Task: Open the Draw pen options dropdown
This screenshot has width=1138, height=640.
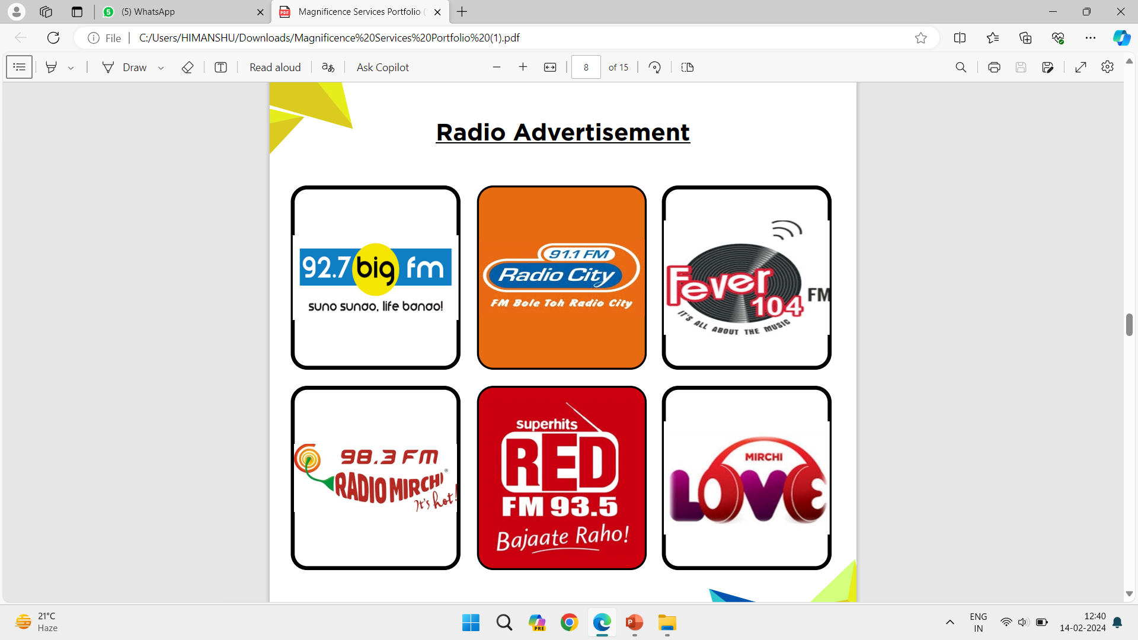Action: (x=161, y=67)
